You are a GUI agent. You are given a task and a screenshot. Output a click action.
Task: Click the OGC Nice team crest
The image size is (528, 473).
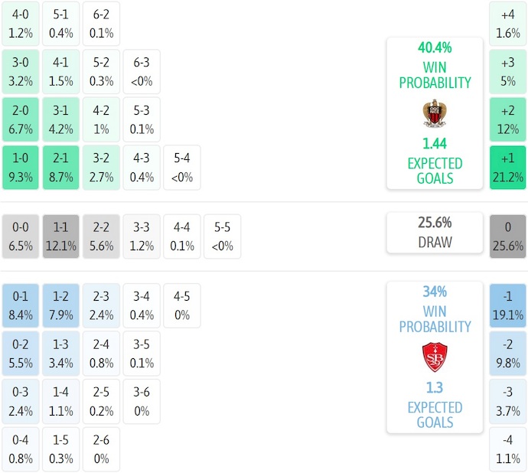[434, 113]
